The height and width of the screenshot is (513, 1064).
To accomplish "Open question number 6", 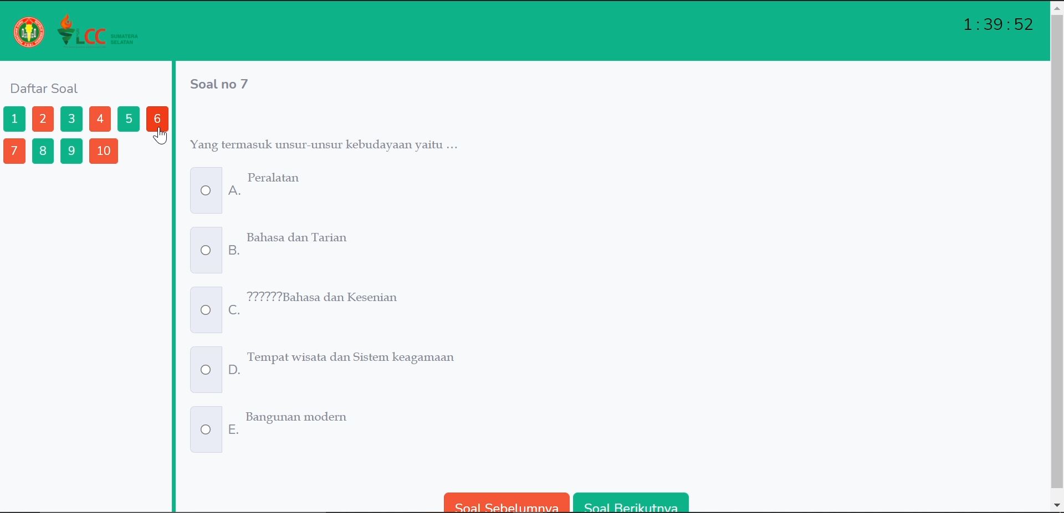I will click(x=157, y=119).
